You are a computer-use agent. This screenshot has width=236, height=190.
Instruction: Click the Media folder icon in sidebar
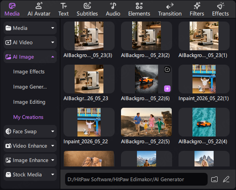pos(8,28)
